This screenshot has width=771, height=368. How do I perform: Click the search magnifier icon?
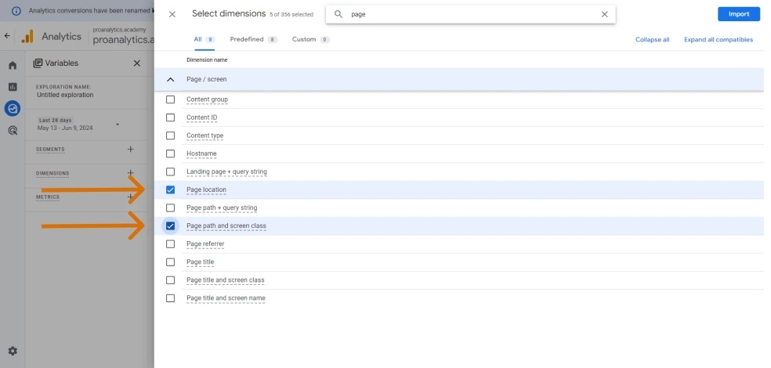click(x=338, y=14)
